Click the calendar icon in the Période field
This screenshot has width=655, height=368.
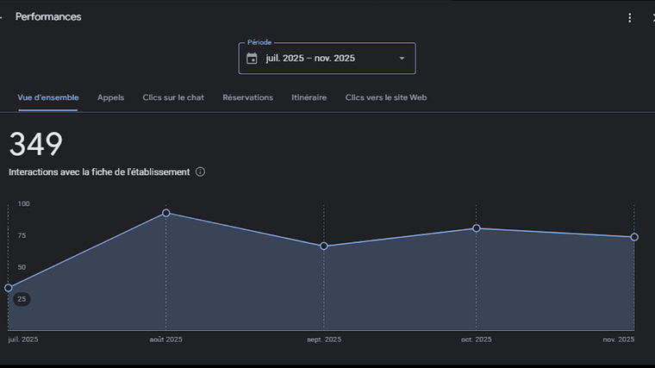coord(252,59)
